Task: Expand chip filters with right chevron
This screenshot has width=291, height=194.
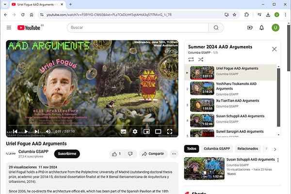Action: (275, 149)
